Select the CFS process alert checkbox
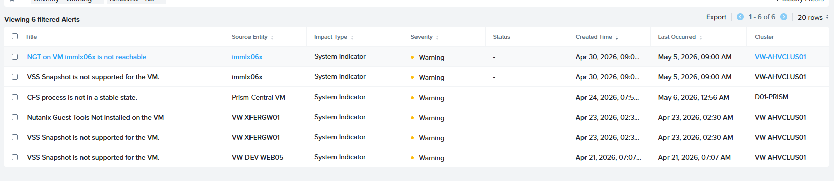 (x=15, y=97)
